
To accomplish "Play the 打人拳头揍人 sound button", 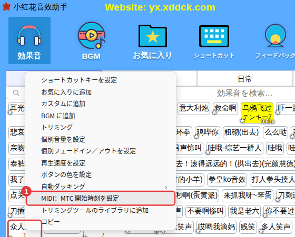I will click(x=273, y=180).
